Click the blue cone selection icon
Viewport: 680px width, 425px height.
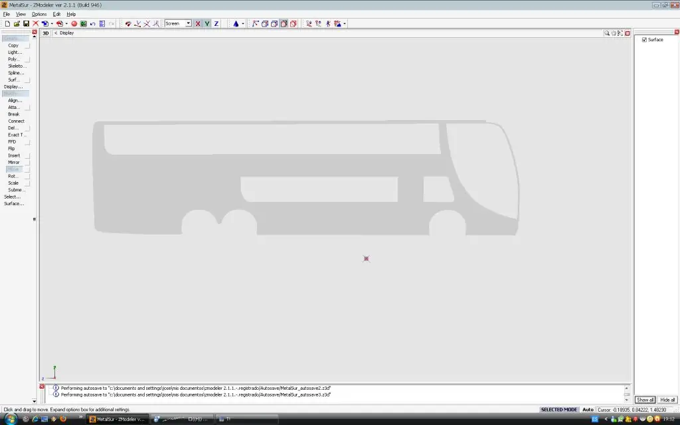click(236, 23)
